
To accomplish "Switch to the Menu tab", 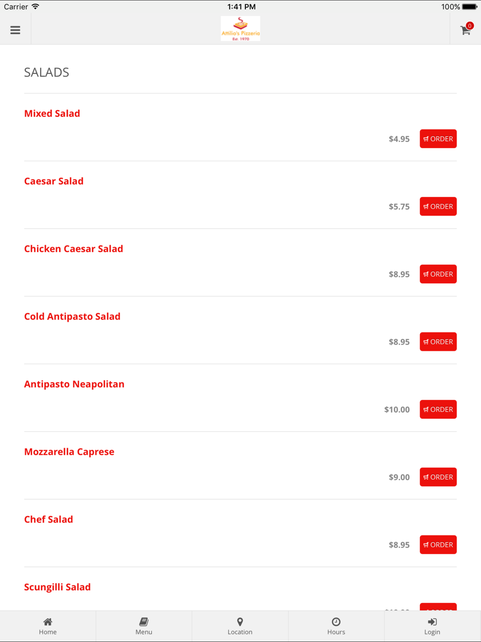I will point(144,626).
